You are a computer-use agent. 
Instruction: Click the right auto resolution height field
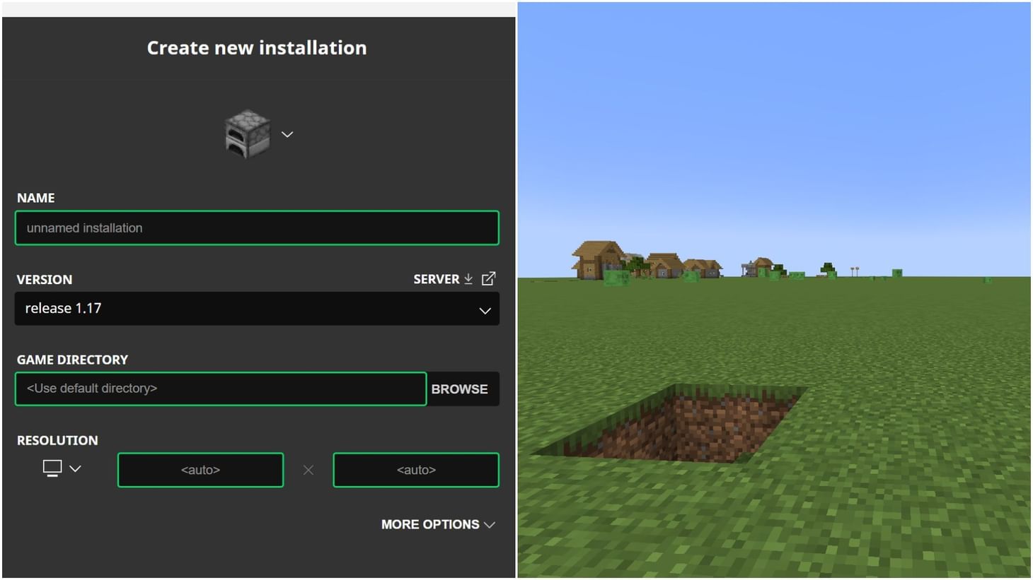[x=415, y=469]
